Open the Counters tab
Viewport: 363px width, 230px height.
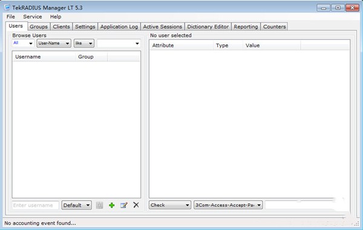274,27
